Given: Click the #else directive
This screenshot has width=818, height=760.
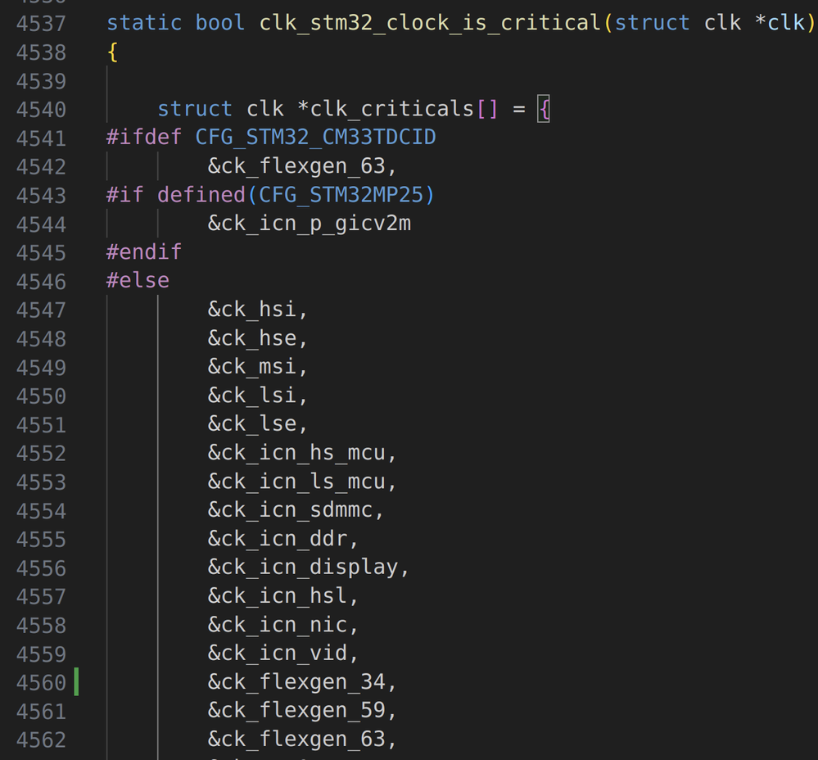Looking at the screenshot, I should coord(138,281).
